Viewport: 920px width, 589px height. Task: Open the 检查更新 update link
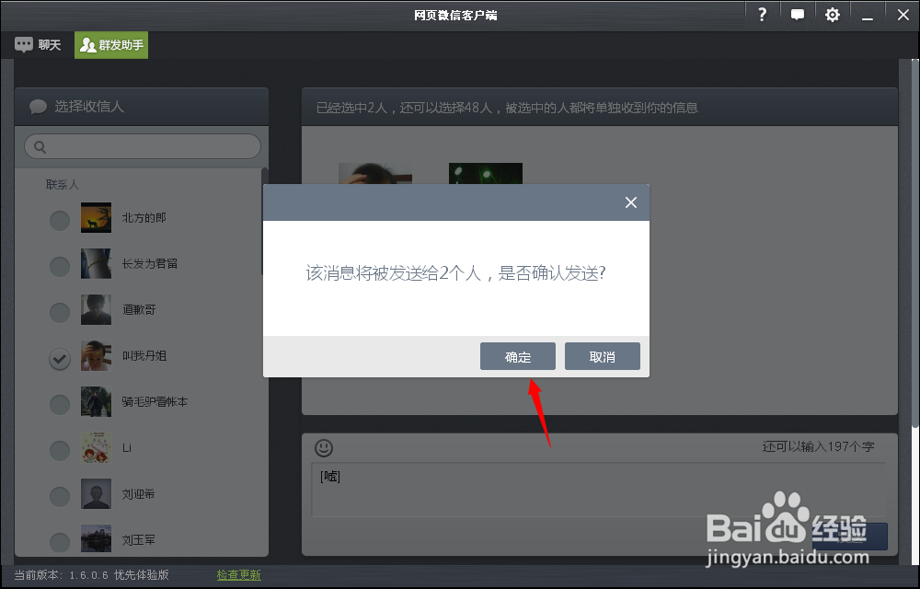pyautogui.click(x=237, y=573)
